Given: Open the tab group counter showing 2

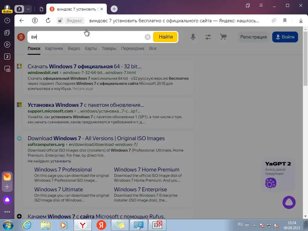Looking at the screenshot, I should (x=19, y=9).
